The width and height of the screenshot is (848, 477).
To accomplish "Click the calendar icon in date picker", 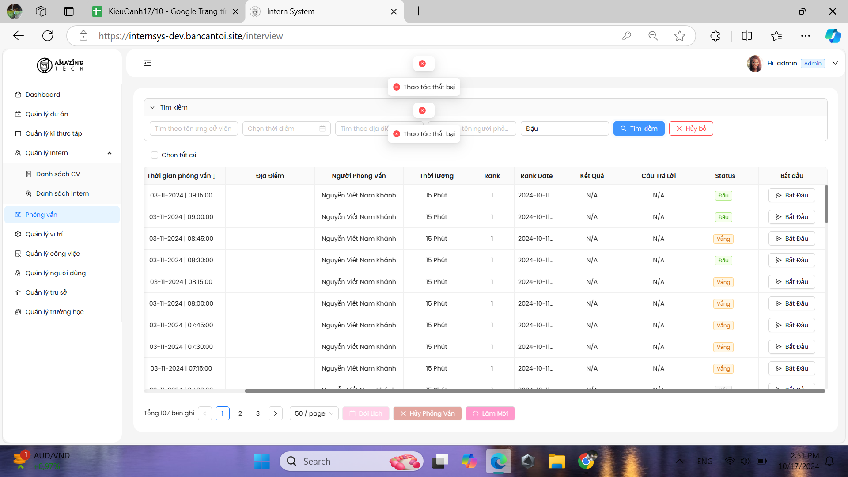I will [x=322, y=129].
